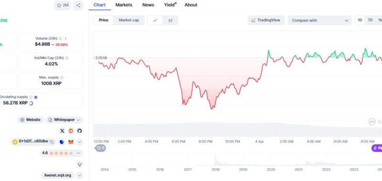
Task: Click the star watchlist 2M button
Action: [63, 5]
